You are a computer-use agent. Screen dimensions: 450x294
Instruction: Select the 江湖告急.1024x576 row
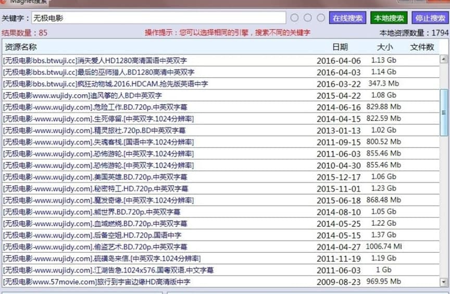221,270
